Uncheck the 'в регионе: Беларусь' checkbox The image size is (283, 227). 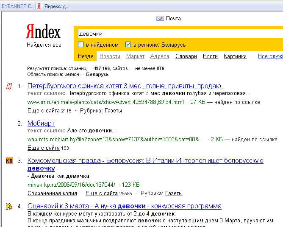point(128,45)
